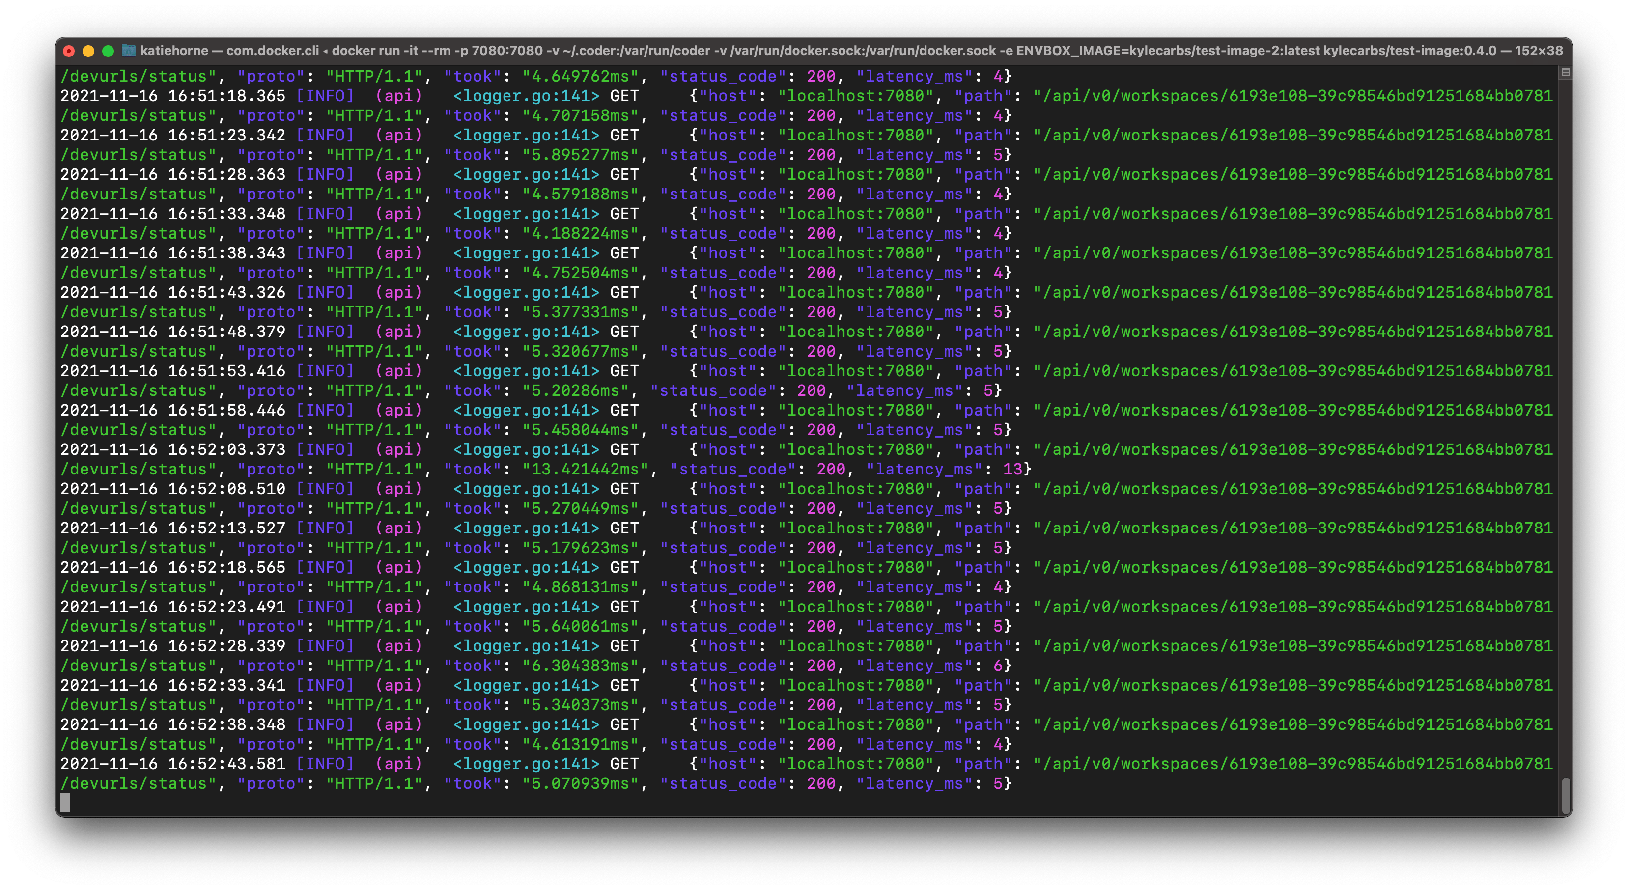Click timestamp '2021-11-16 16:52:23.491'

coord(172,607)
